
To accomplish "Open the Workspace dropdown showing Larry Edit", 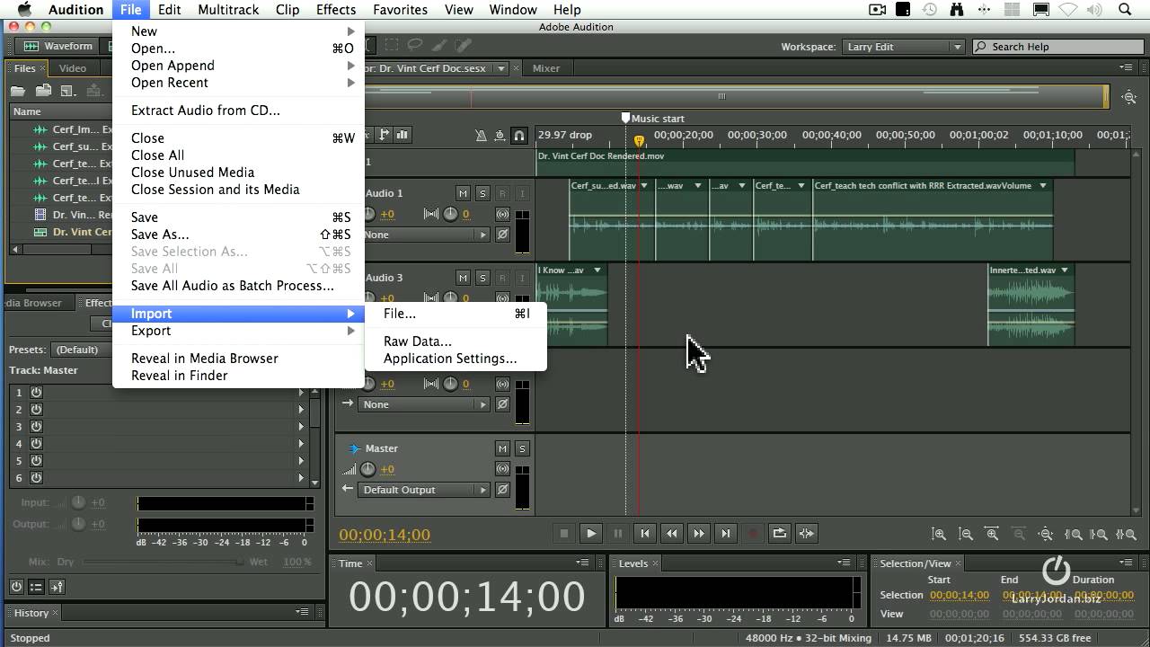I will click(x=903, y=47).
